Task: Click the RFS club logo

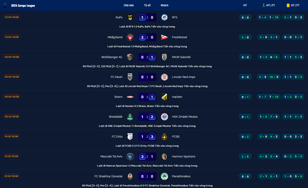Action: click(x=164, y=17)
